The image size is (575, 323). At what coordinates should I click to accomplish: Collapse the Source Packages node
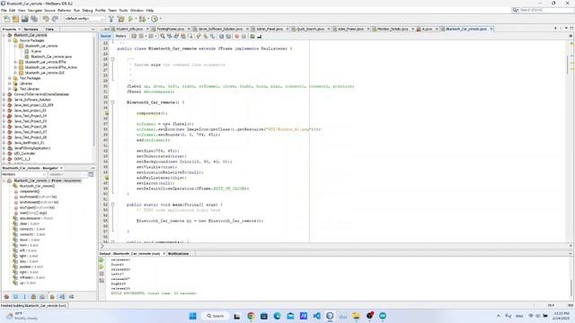(x=10, y=40)
